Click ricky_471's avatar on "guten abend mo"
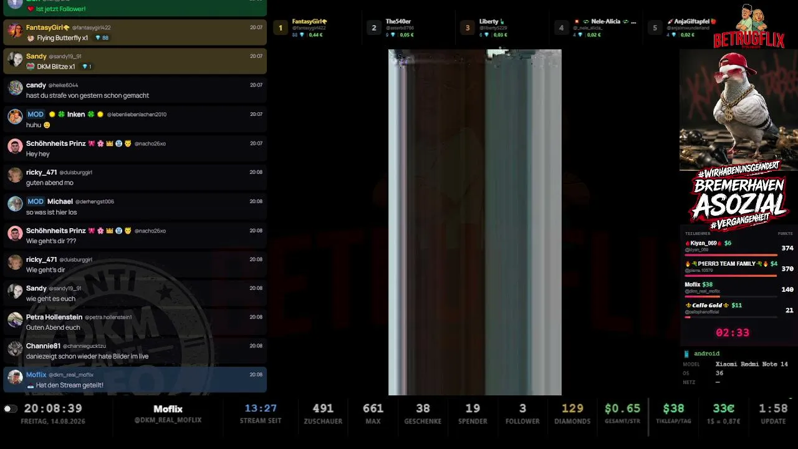798x449 pixels. [16, 175]
